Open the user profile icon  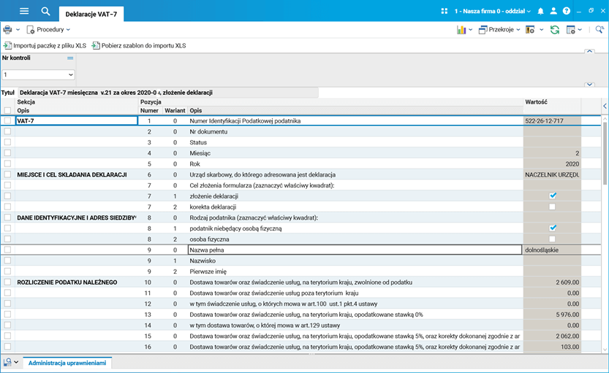[553, 12]
